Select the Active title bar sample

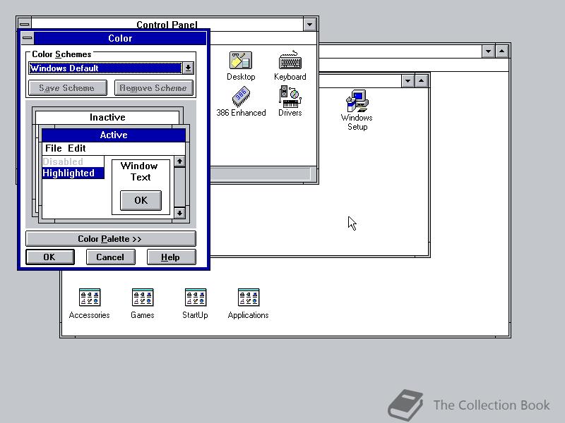(114, 135)
